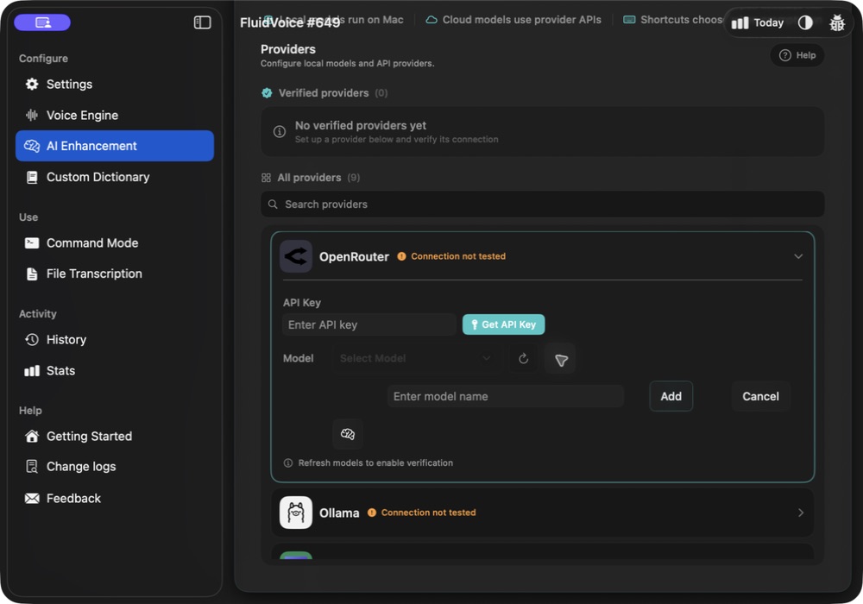Click the All providers grid icon
The width and height of the screenshot is (863, 604).
266,178
